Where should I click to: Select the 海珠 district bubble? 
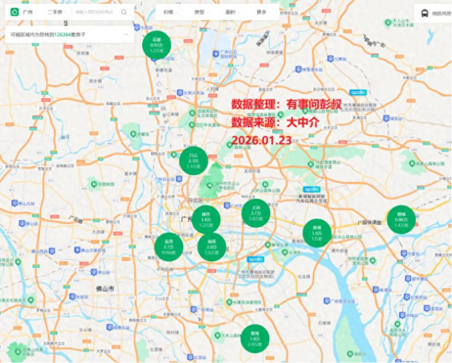212,247
